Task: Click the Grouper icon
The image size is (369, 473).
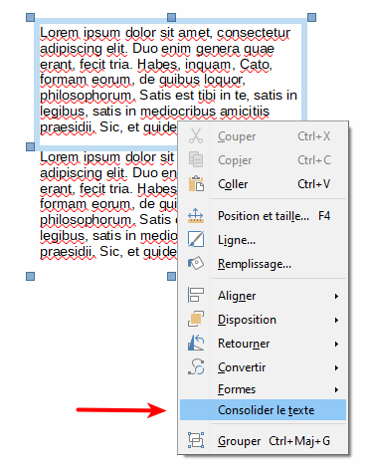Action: click(196, 440)
